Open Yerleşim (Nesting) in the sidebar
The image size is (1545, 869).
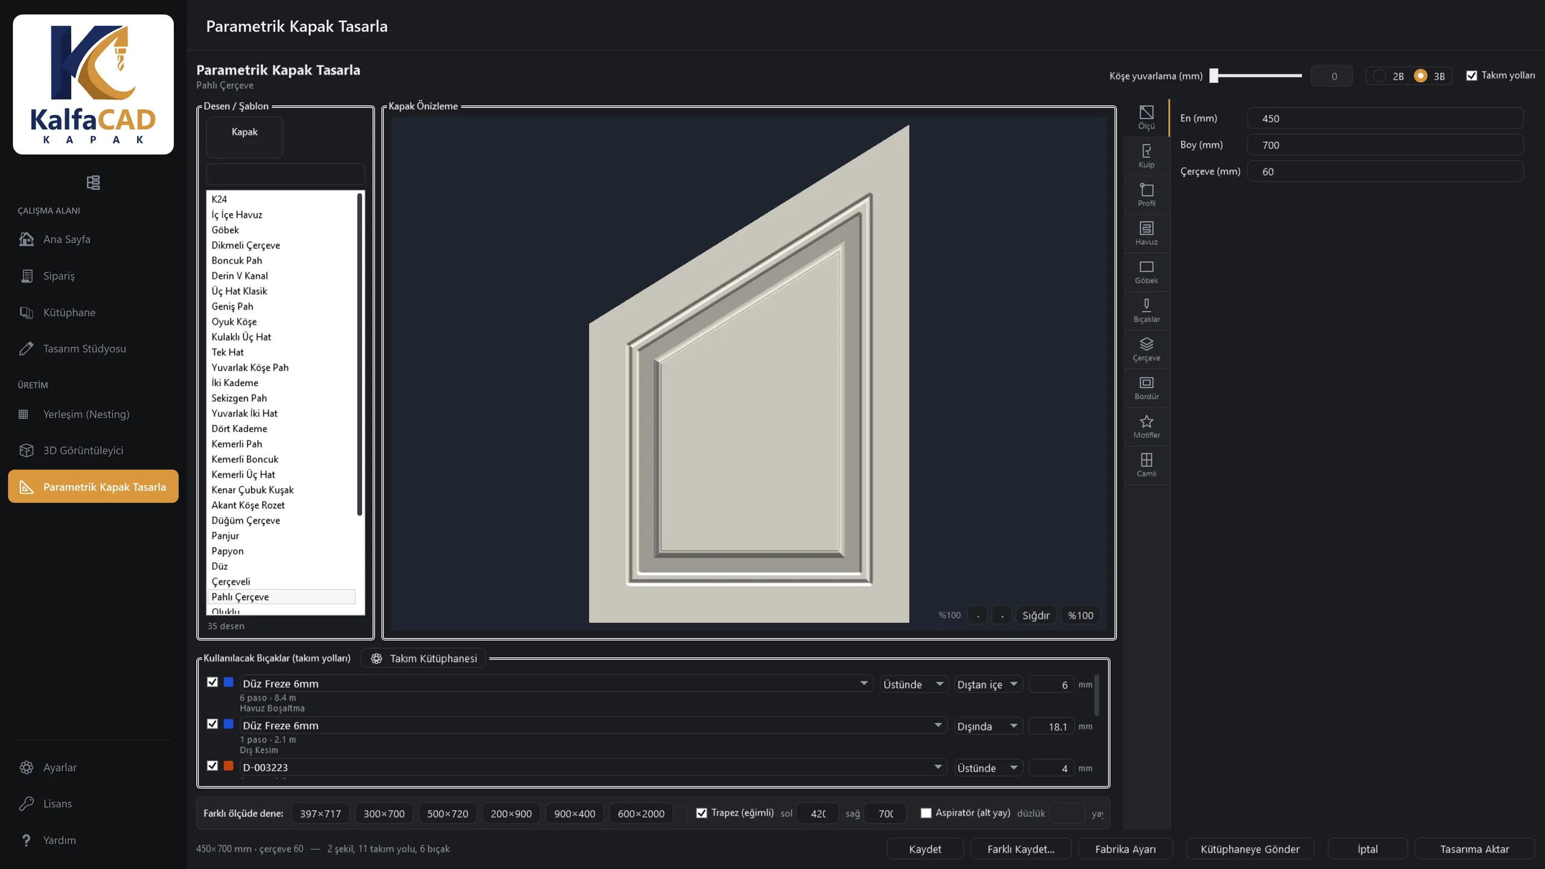coord(93,414)
